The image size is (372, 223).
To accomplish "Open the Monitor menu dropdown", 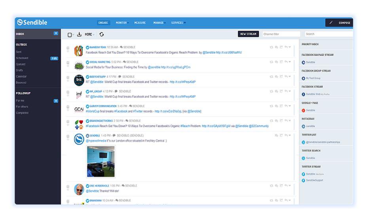I will 122,23.
